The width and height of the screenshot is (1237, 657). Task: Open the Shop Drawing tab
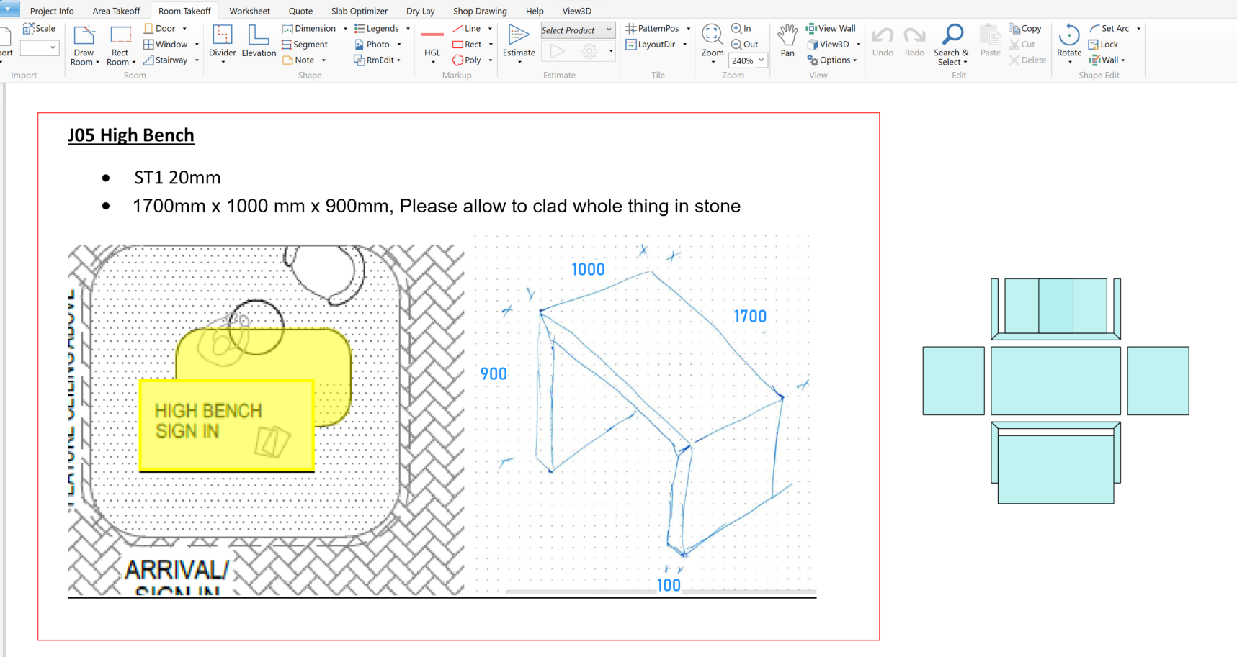click(480, 11)
